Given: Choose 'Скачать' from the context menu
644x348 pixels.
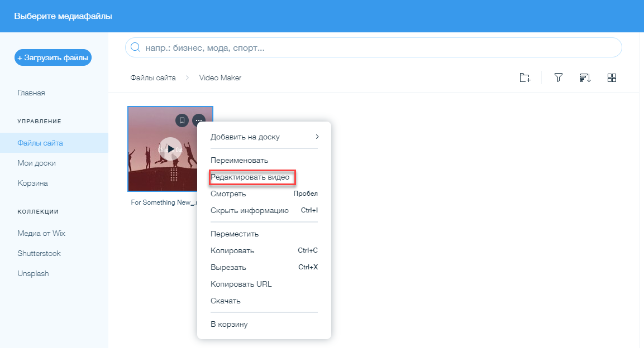Looking at the screenshot, I should [226, 301].
